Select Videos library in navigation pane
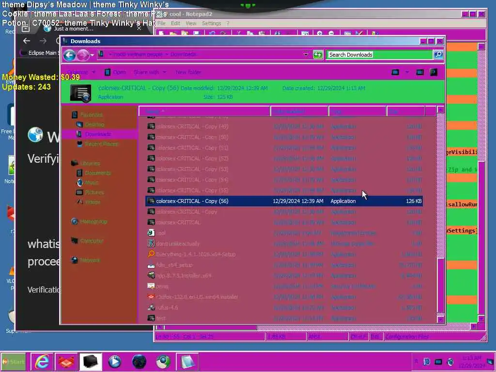Screen dimensions: 496x372 click(93, 202)
